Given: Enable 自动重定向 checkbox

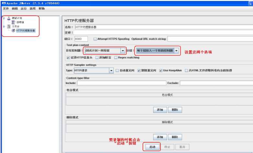Looking at the screenshot, I should coord(117,71).
